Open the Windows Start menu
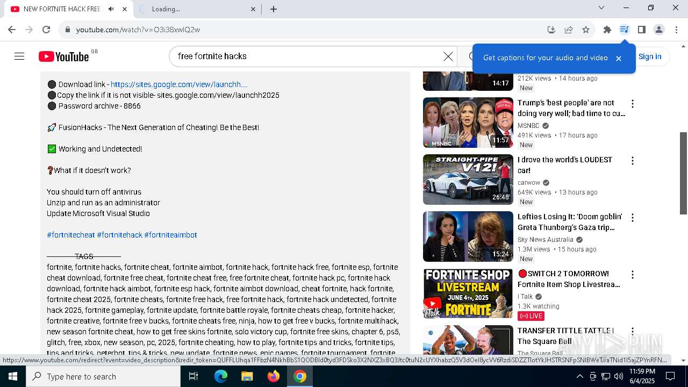Screen dimensions: 688x387 pyautogui.click(x=13, y=376)
